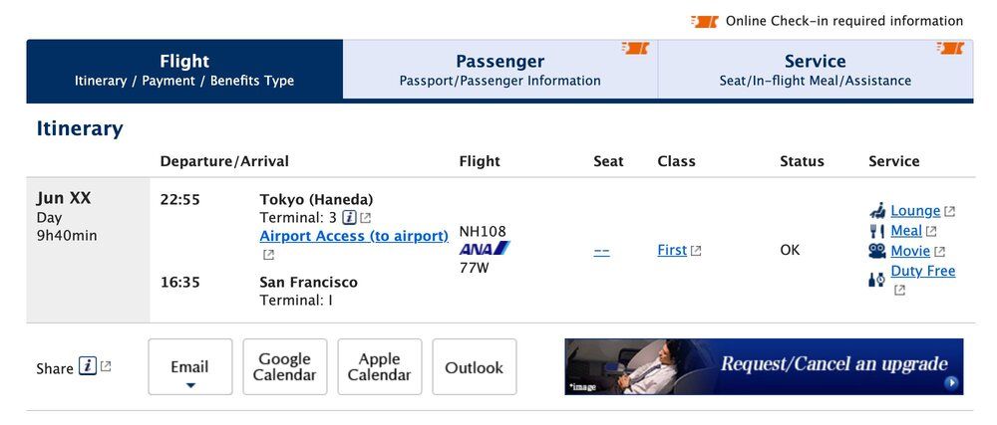Click the Meal fork and knife icon
This screenshot has height=425, width=997.
coord(877,231)
